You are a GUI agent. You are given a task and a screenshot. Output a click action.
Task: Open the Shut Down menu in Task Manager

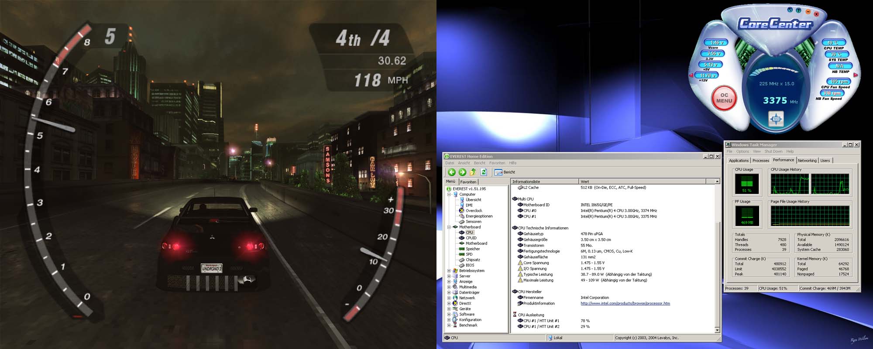(x=773, y=151)
